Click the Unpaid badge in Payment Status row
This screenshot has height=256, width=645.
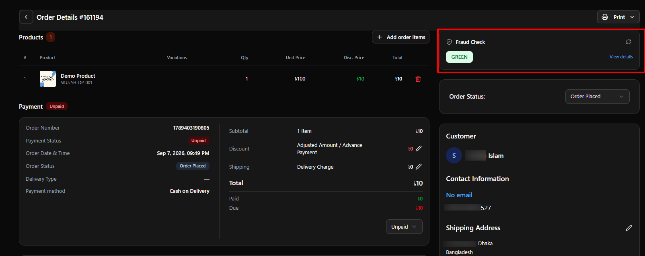point(198,140)
